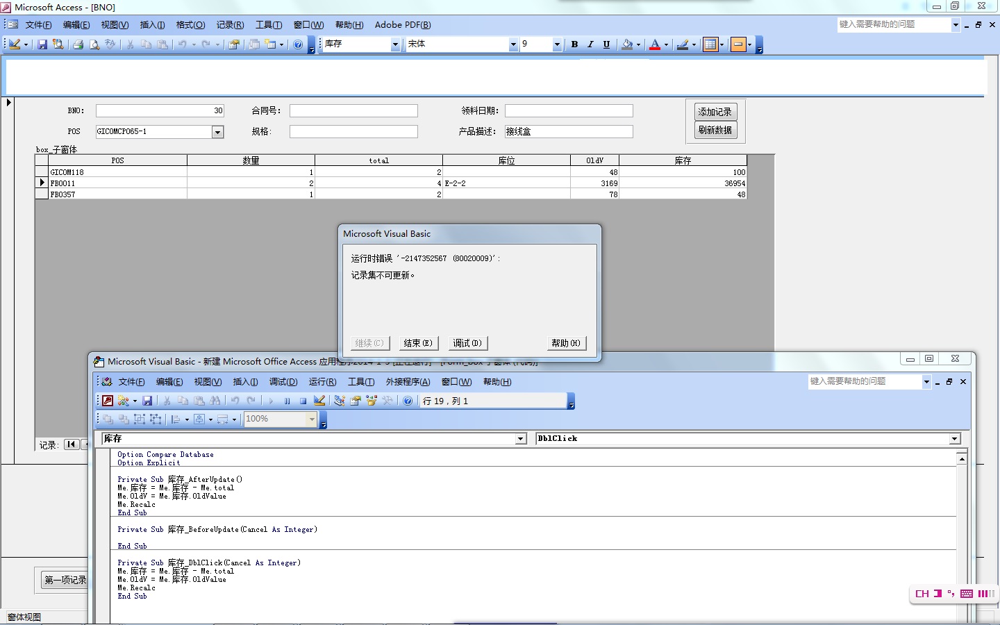
Task: Toggle Italic formatting in the Access toolbar
Action: pos(590,44)
